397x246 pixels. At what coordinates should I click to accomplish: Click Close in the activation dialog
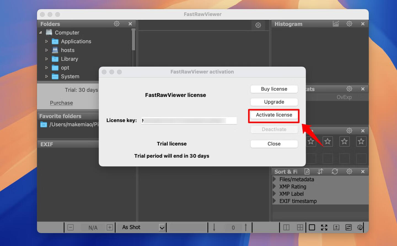pos(274,144)
